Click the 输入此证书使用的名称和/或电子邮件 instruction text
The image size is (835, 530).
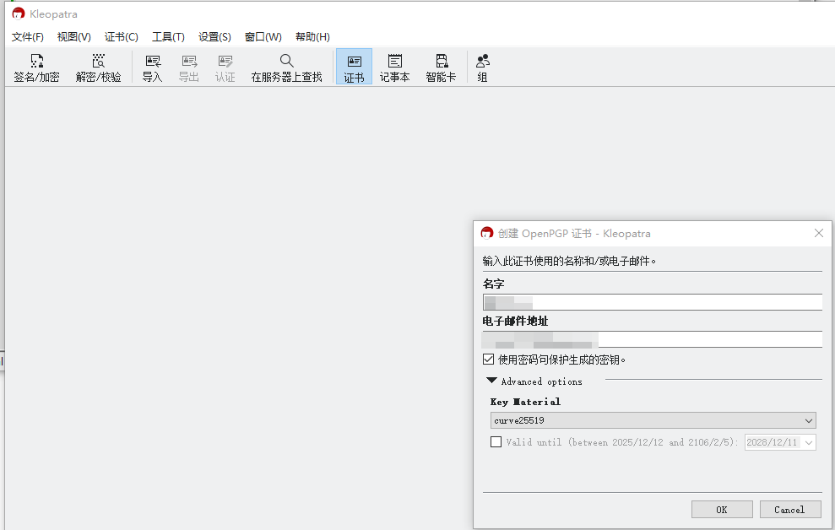tap(569, 261)
